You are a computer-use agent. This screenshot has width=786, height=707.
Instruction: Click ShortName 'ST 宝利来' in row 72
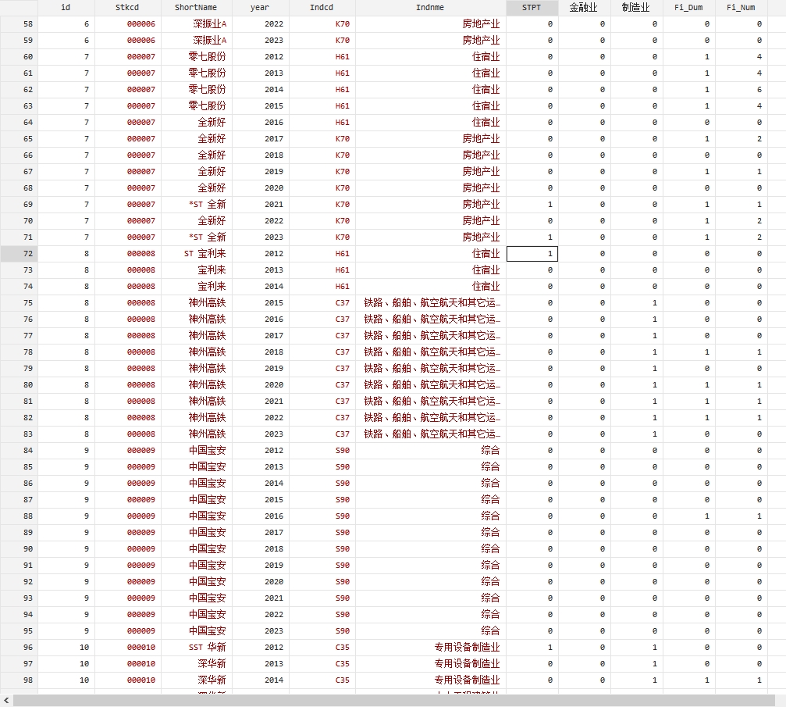205,254
